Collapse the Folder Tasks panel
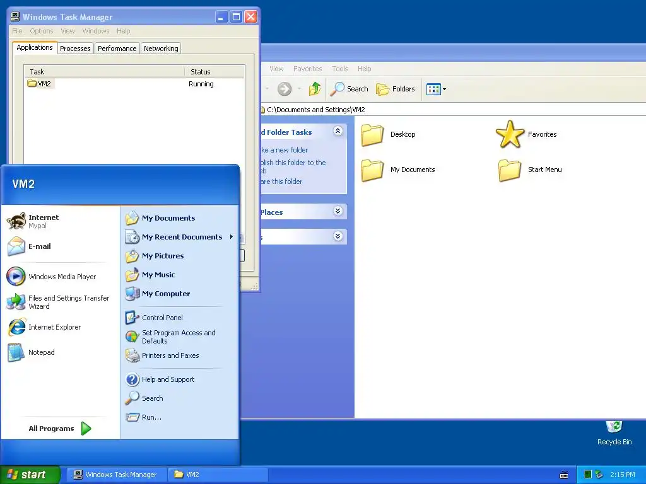Image resolution: width=646 pixels, height=484 pixels. 338,131
